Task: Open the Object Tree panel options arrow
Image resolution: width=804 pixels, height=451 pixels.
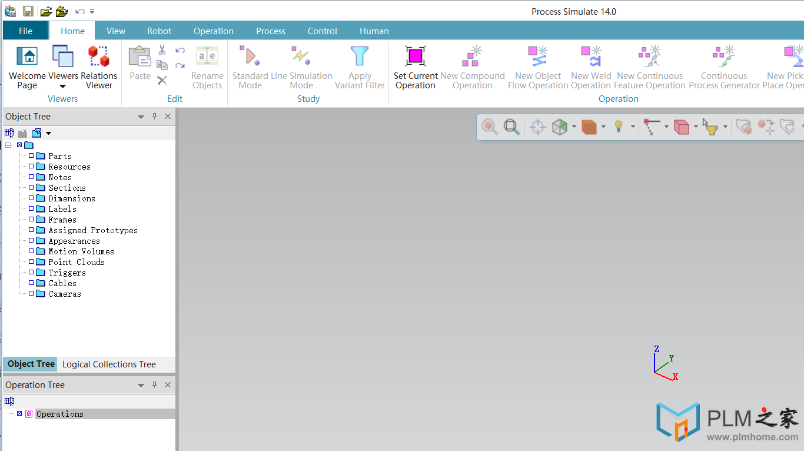Action: click(141, 117)
